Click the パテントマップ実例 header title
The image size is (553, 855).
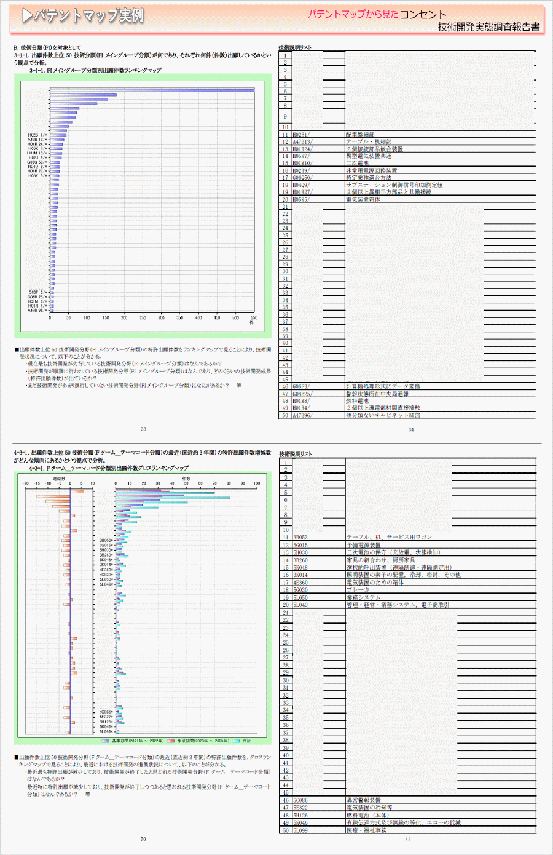88,16
